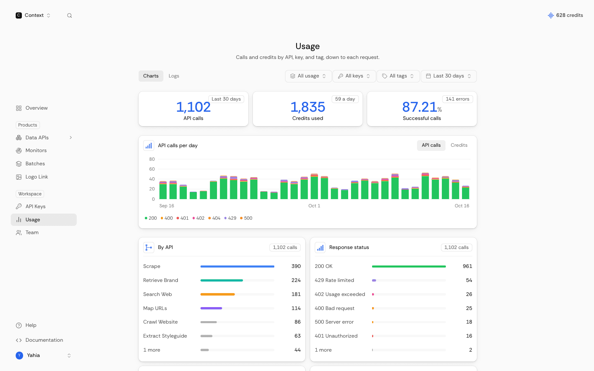Switch to the Logs tab

pyautogui.click(x=174, y=76)
